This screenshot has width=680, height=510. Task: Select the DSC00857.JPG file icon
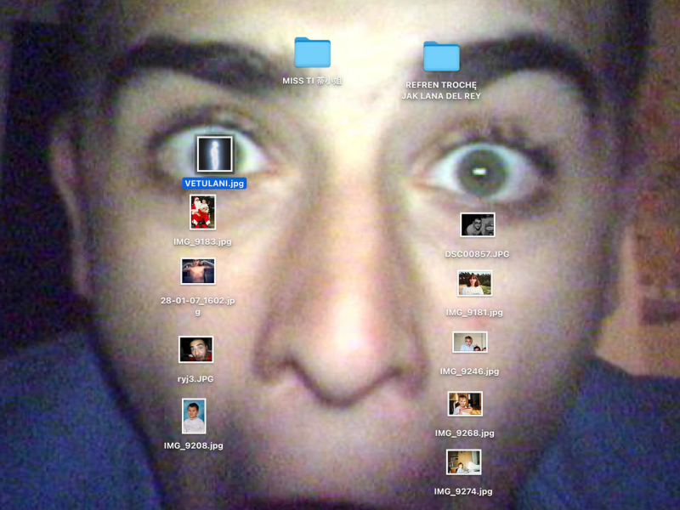pyautogui.click(x=478, y=225)
